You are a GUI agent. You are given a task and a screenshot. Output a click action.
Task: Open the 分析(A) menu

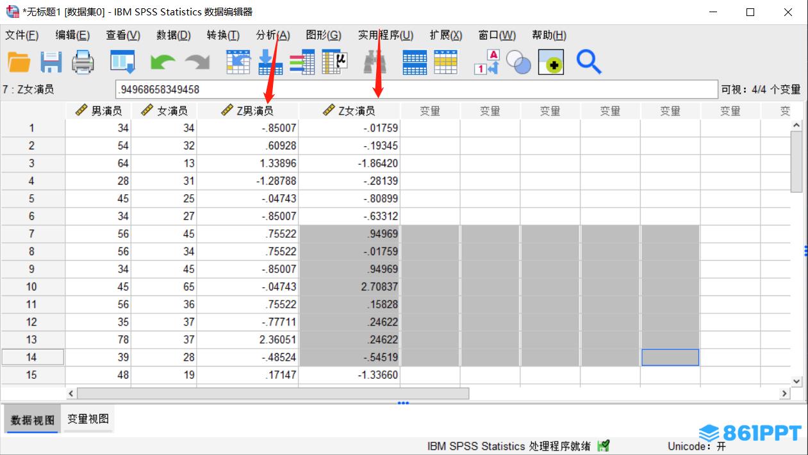pos(273,35)
